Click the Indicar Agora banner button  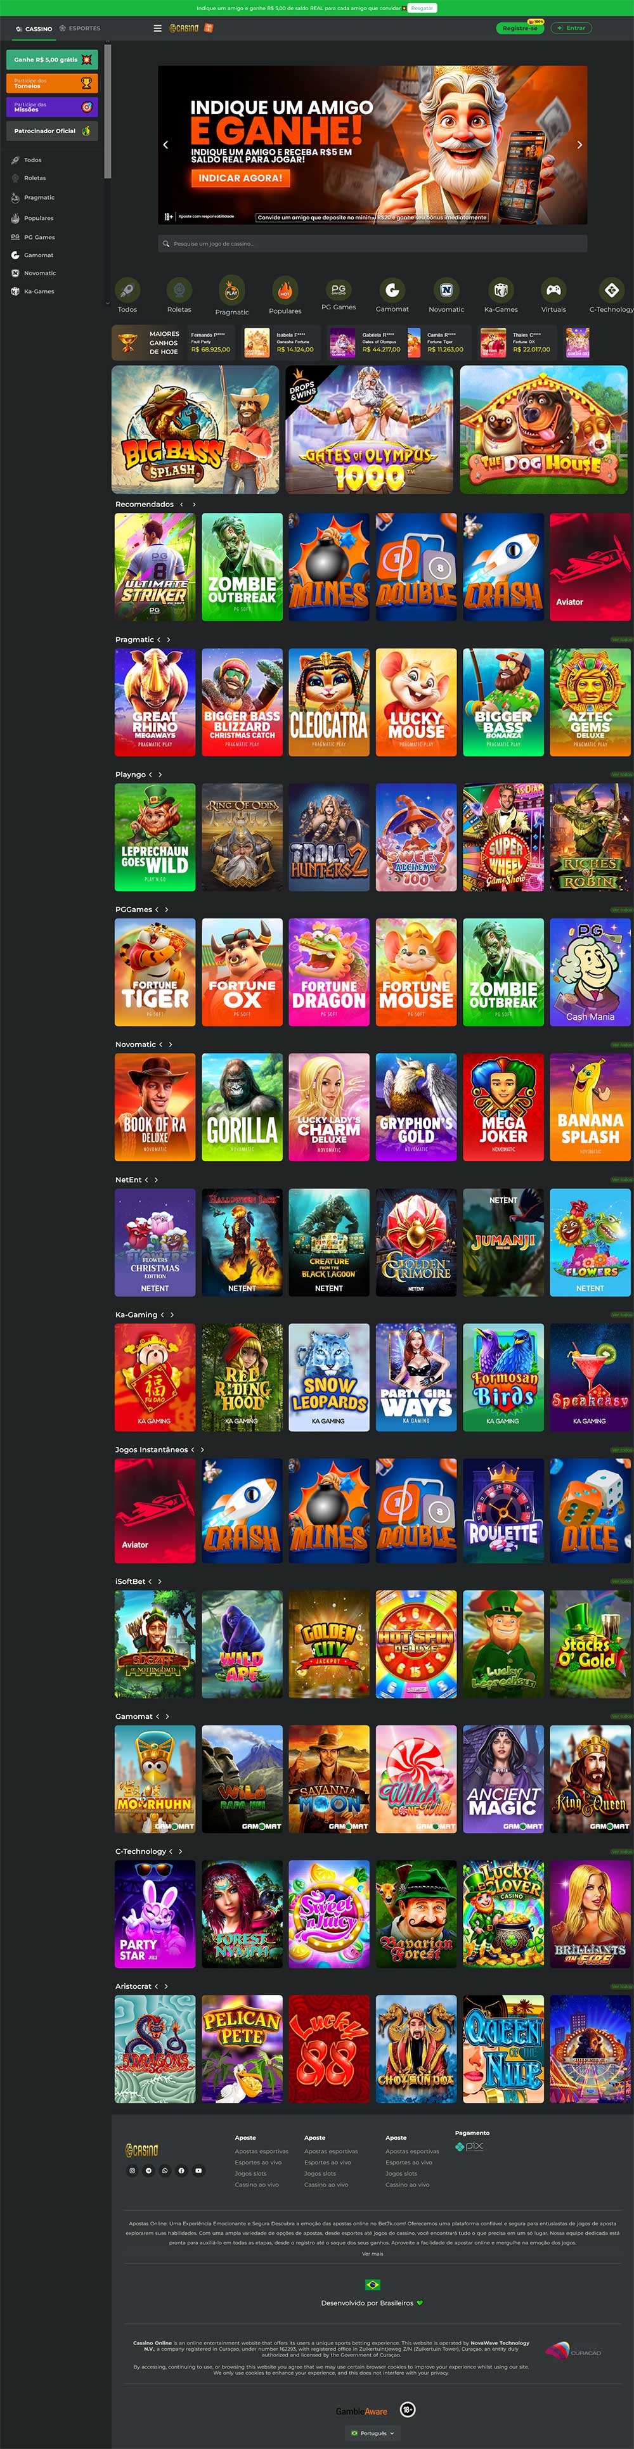pos(240,177)
